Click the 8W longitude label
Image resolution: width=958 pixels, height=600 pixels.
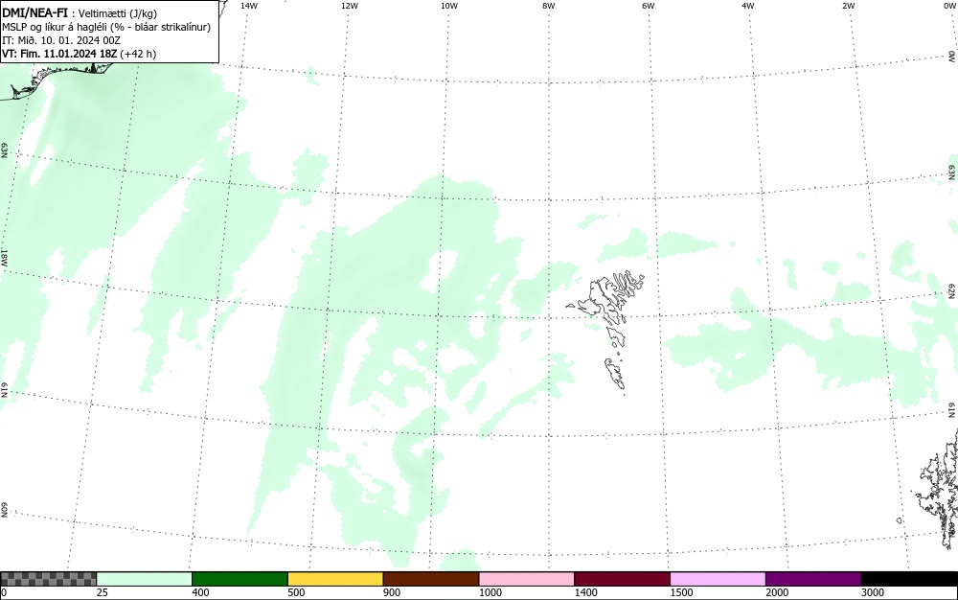(549, 6)
